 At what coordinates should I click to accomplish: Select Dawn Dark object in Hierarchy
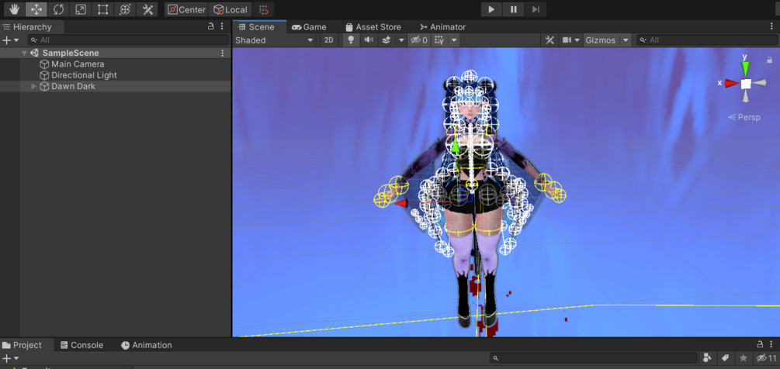point(73,86)
